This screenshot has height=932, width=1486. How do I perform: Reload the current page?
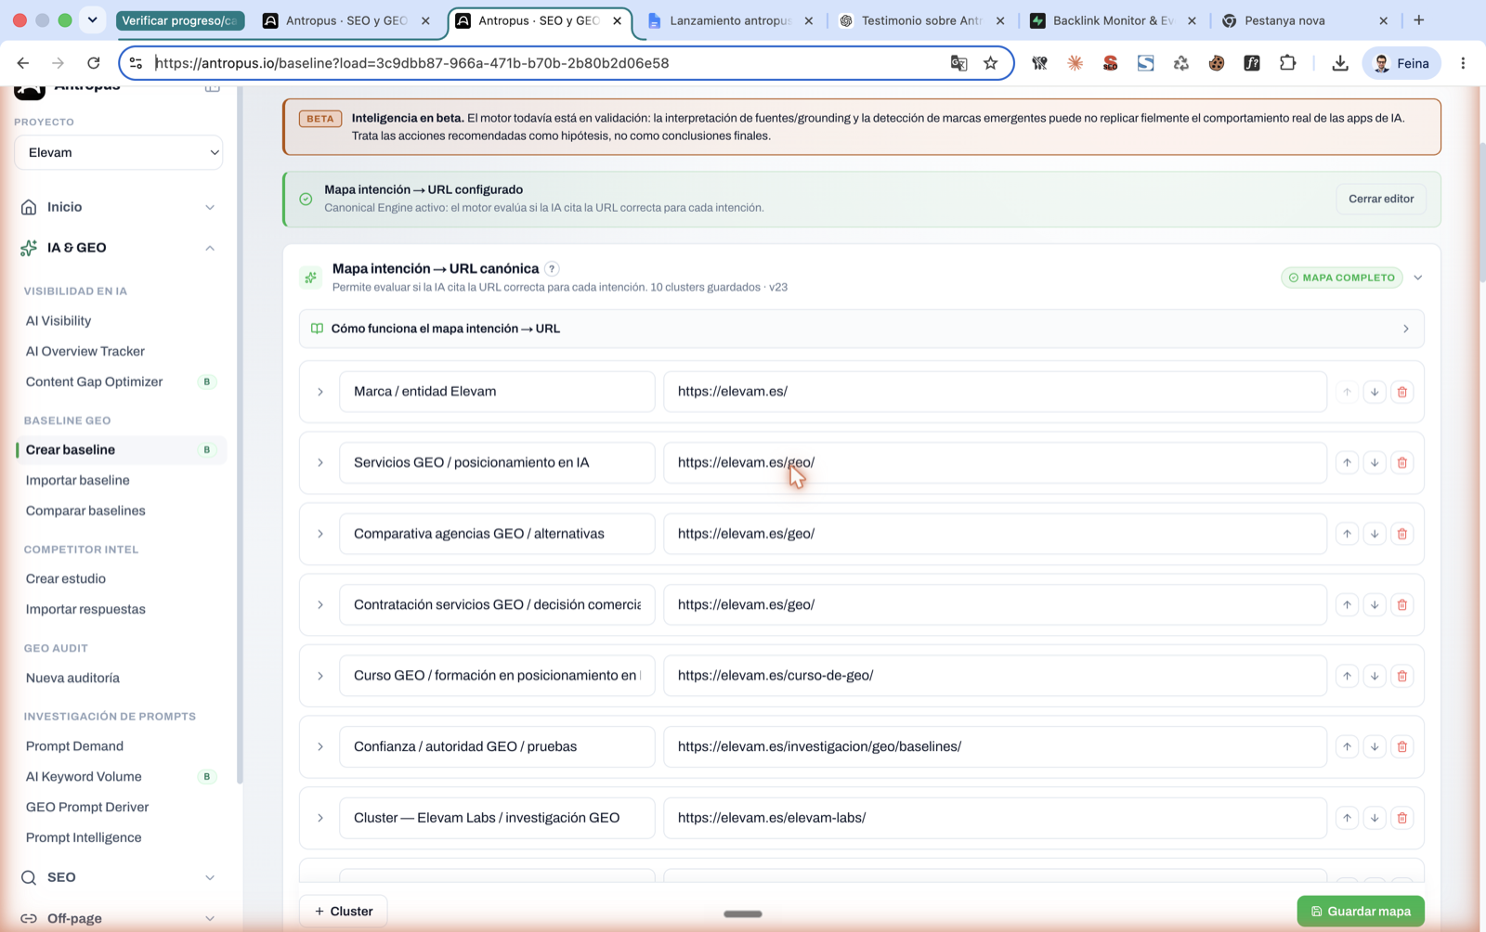pos(93,63)
